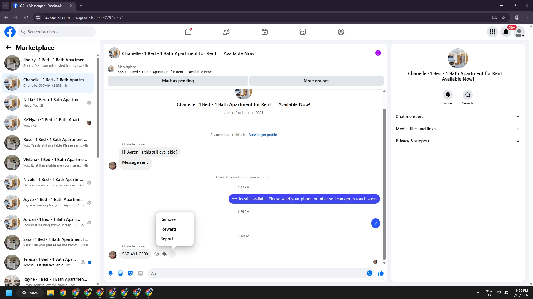Open Rose's apartment conversation
Image resolution: width=533 pixels, height=299 pixels.
[48, 143]
